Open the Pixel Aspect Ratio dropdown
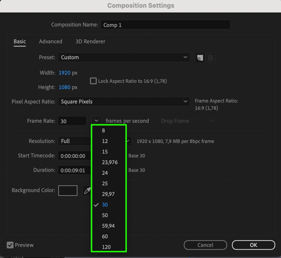Screen dimensions: 281x258 click(123, 102)
